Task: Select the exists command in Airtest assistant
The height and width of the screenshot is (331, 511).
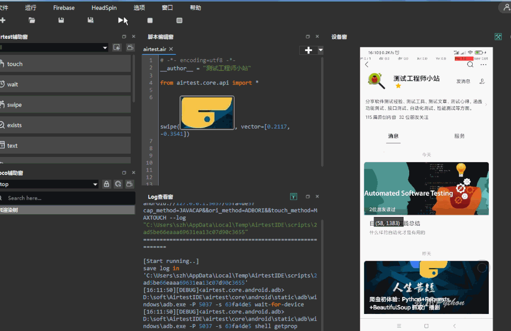Action: point(65,125)
